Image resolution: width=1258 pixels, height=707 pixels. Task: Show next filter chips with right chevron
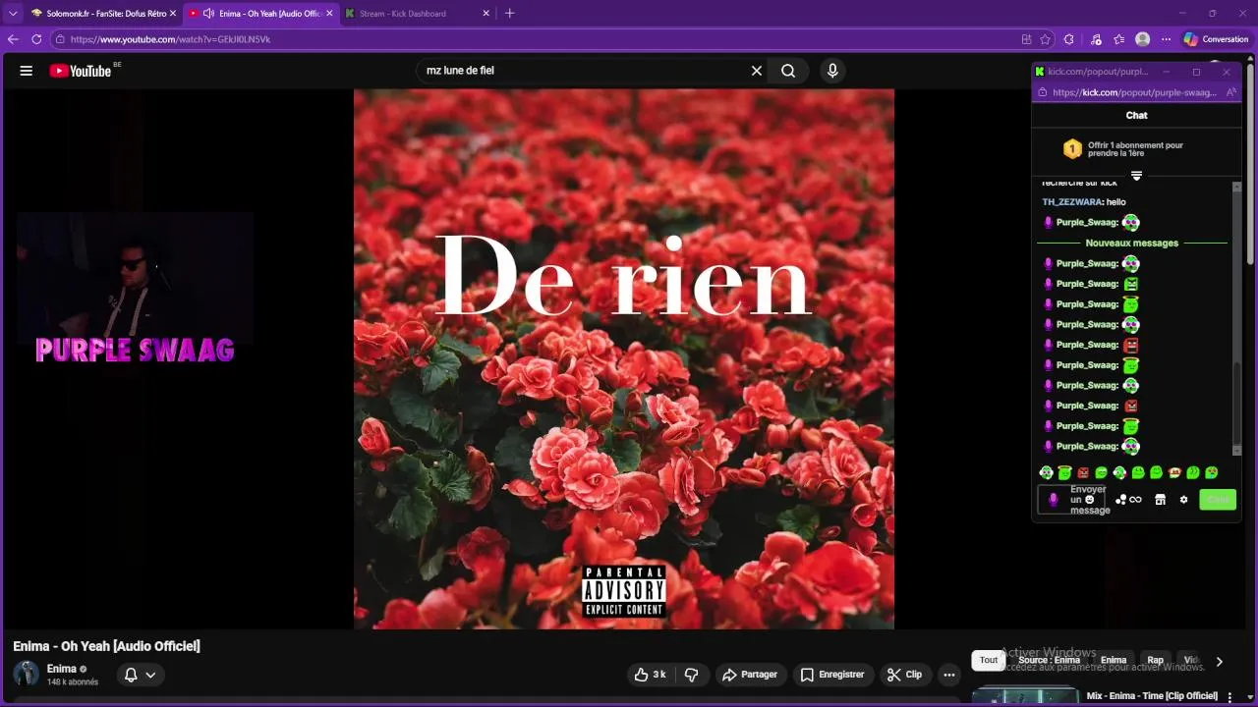(x=1219, y=662)
